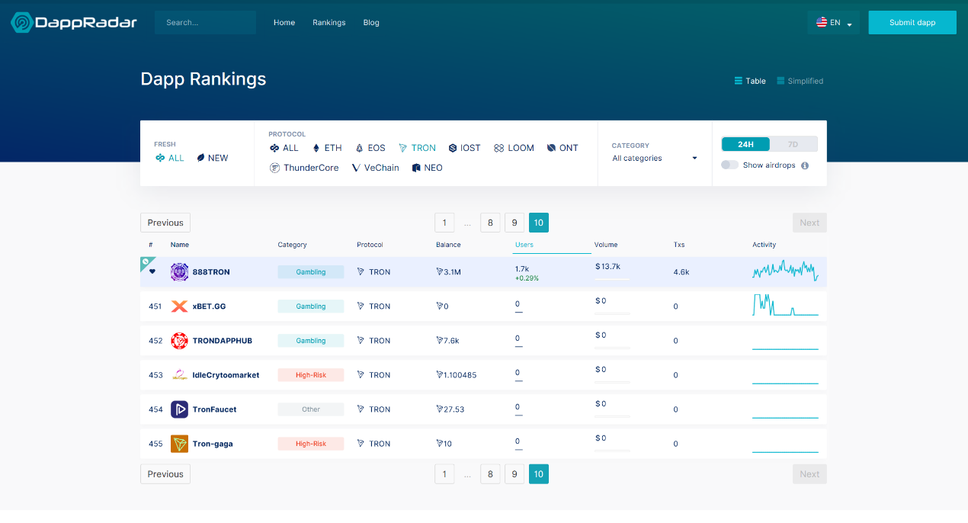Screen dimensions: 968x523
Task: Click the DappRadar logo
Action: pyautogui.click(x=74, y=23)
